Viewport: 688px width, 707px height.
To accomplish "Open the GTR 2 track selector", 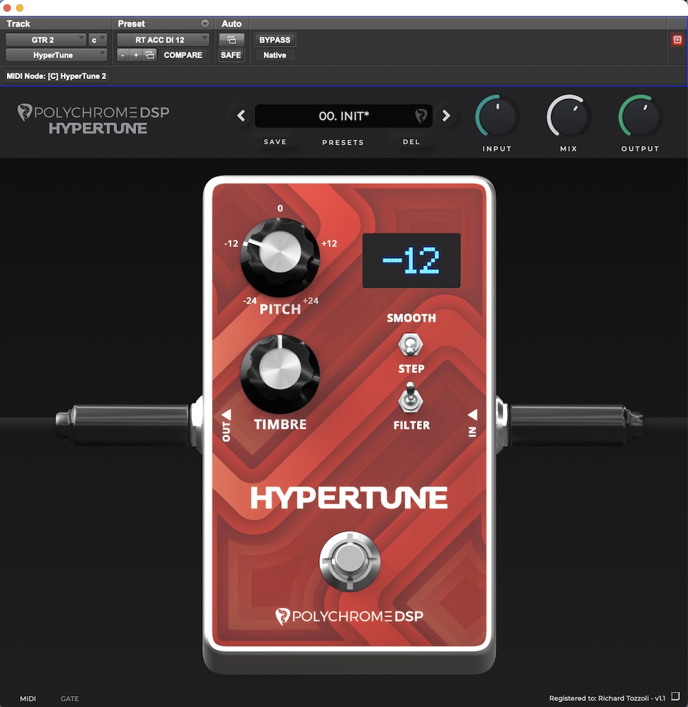I will pos(45,39).
